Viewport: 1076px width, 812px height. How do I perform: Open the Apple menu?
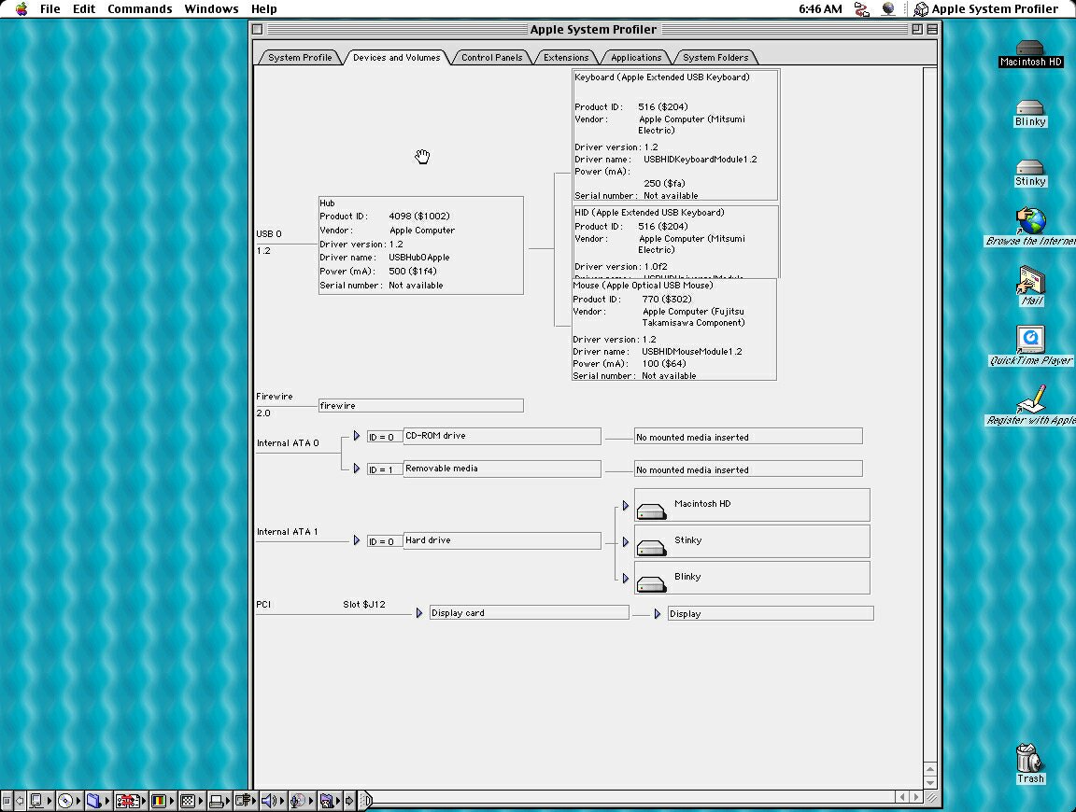click(21, 9)
